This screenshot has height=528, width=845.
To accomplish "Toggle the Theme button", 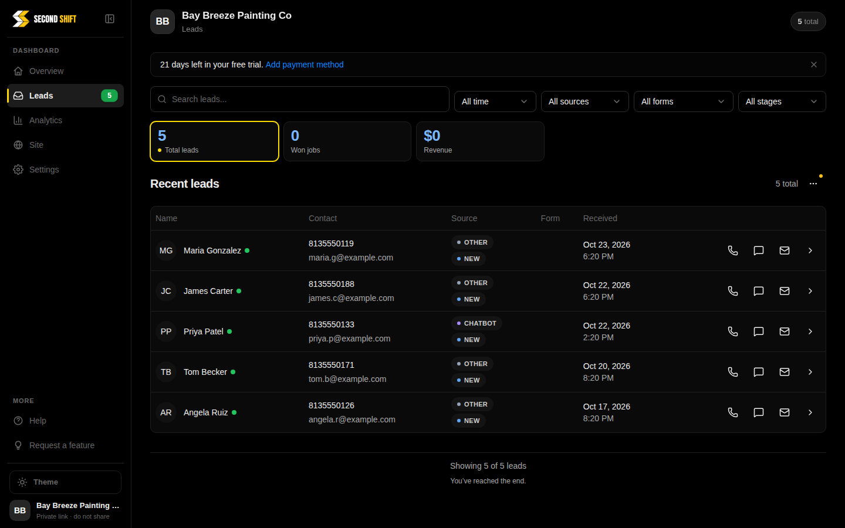I will pos(65,482).
